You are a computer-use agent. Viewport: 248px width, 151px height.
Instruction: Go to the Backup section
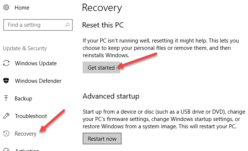pos(24,99)
